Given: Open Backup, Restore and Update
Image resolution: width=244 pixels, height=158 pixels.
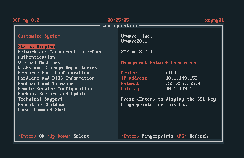Looking at the screenshot, I should point(52,94).
